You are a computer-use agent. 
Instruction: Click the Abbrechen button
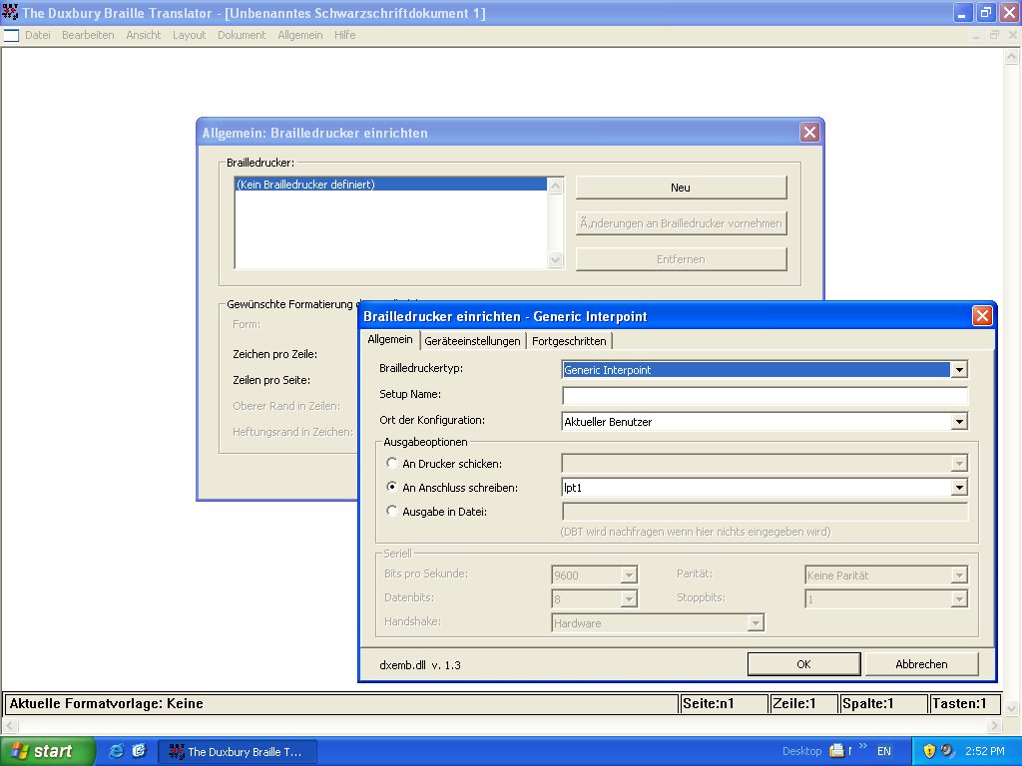[921, 664]
